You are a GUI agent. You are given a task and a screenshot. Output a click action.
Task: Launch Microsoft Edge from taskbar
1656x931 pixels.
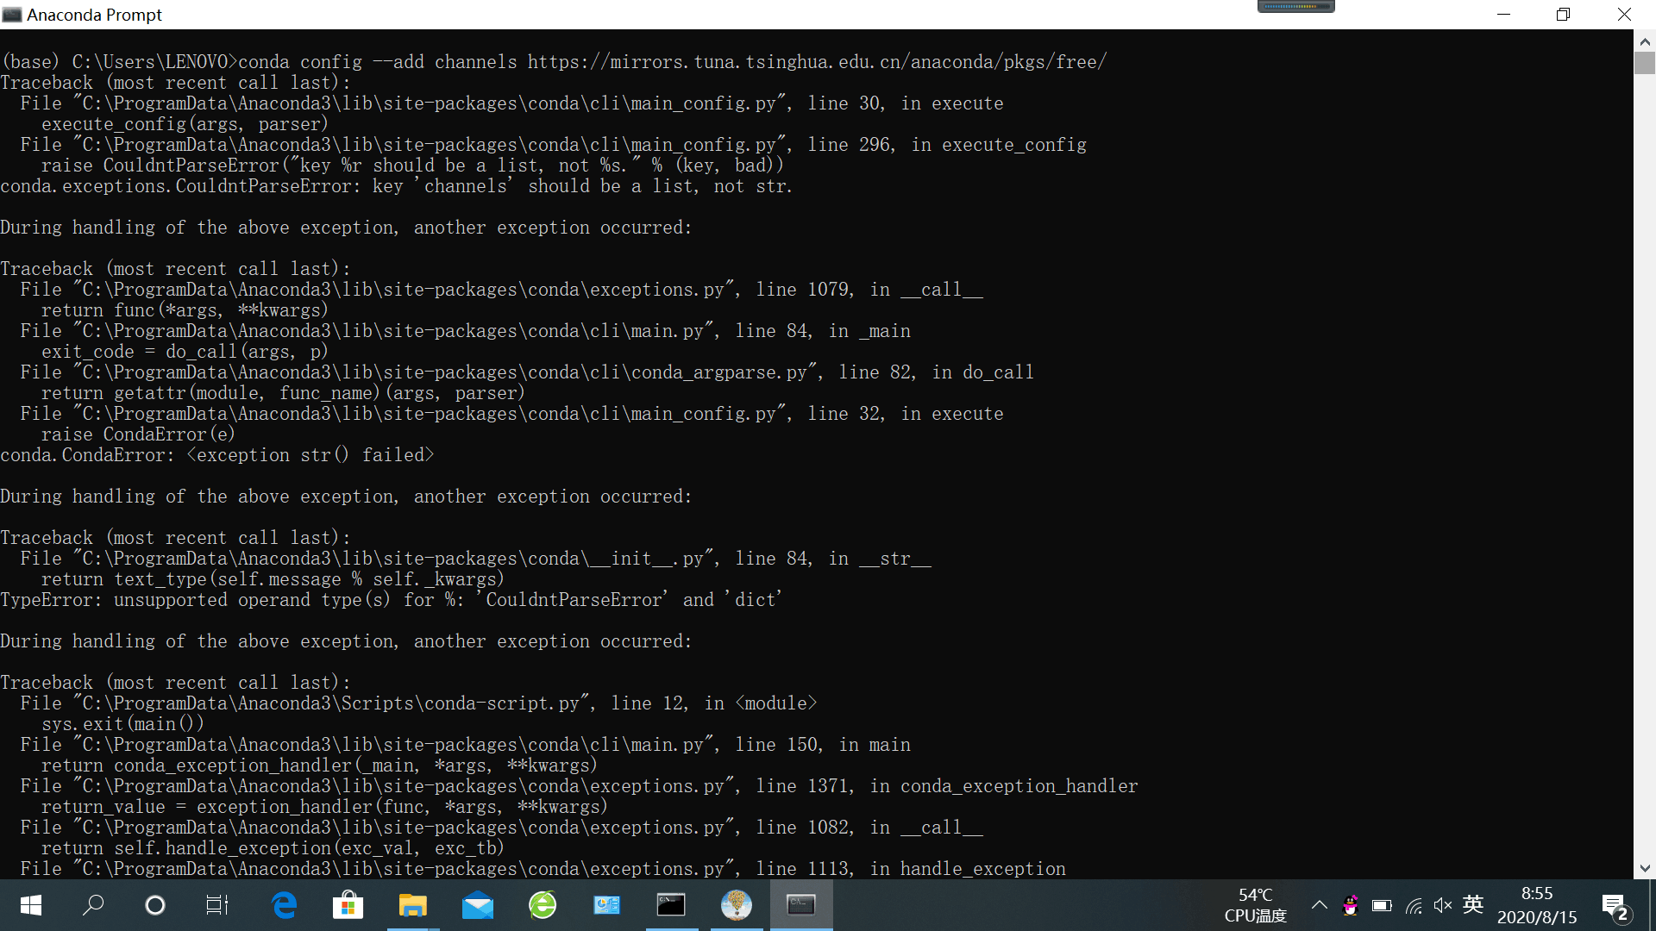[x=284, y=905]
